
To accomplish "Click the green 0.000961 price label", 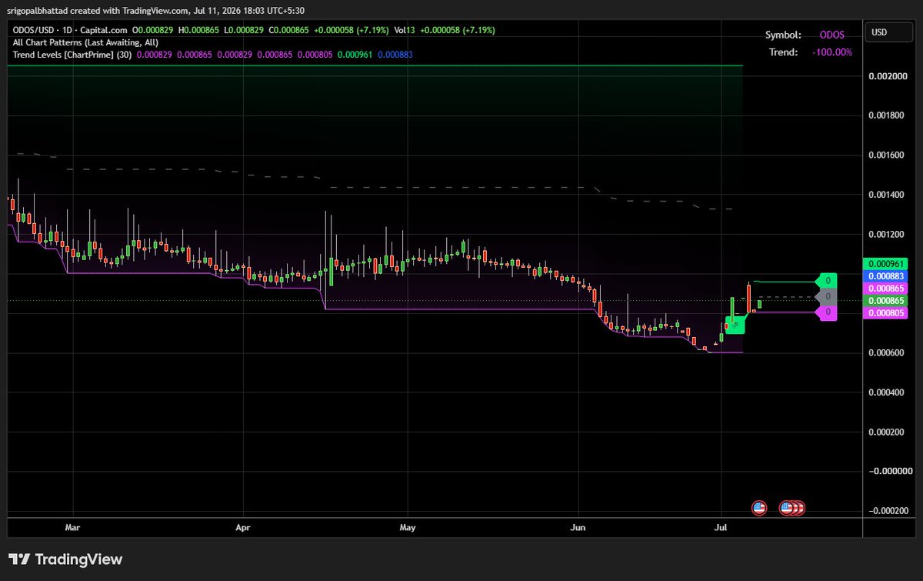I will [x=885, y=263].
